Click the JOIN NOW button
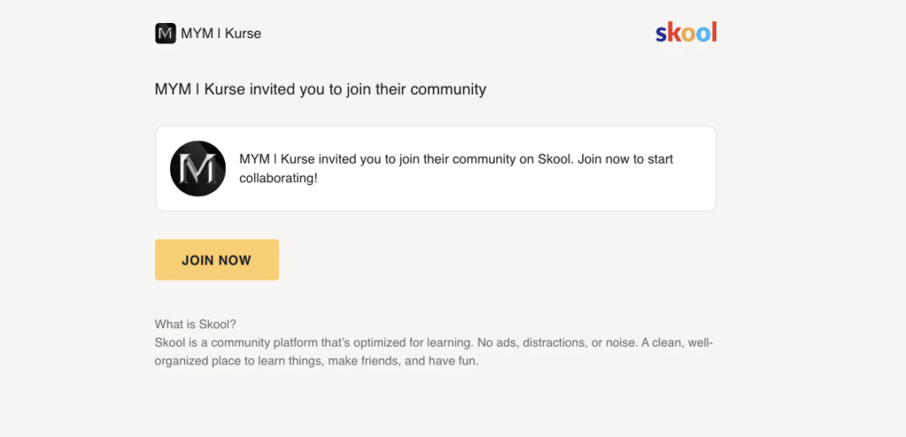906x437 pixels. click(x=217, y=259)
